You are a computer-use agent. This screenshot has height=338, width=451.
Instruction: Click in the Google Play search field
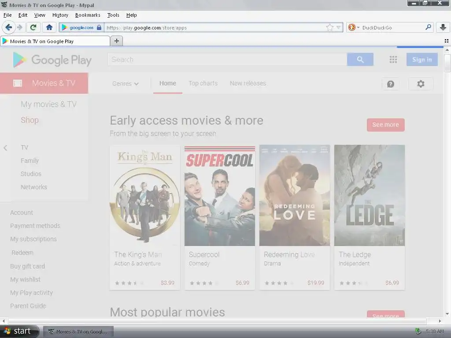227,59
